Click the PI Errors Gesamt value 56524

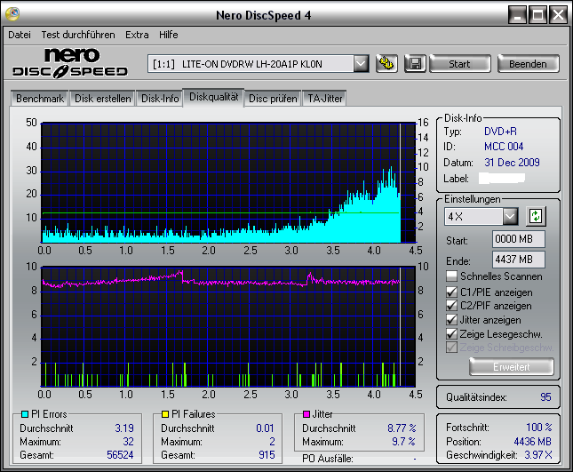[x=120, y=455]
